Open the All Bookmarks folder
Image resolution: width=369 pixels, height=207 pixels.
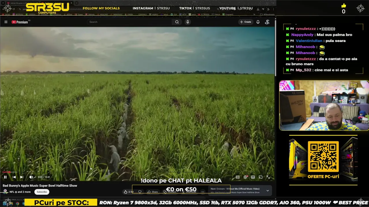[x=267, y=14]
